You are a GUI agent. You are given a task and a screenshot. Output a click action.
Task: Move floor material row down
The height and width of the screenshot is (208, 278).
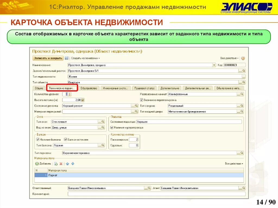[73, 164]
